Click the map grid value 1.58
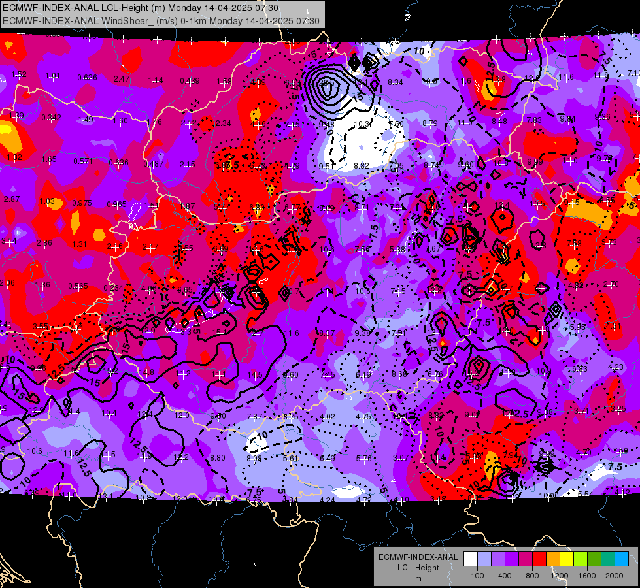 pos(224,82)
